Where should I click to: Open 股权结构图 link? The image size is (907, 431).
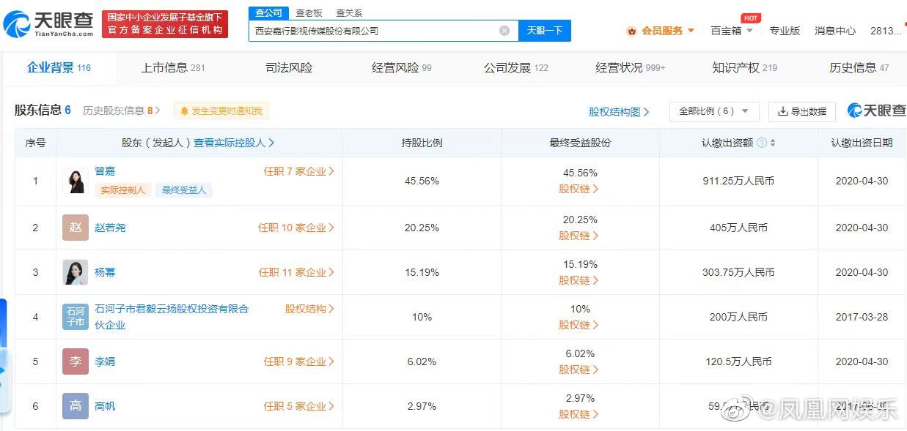pyautogui.click(x=620, y=112)
